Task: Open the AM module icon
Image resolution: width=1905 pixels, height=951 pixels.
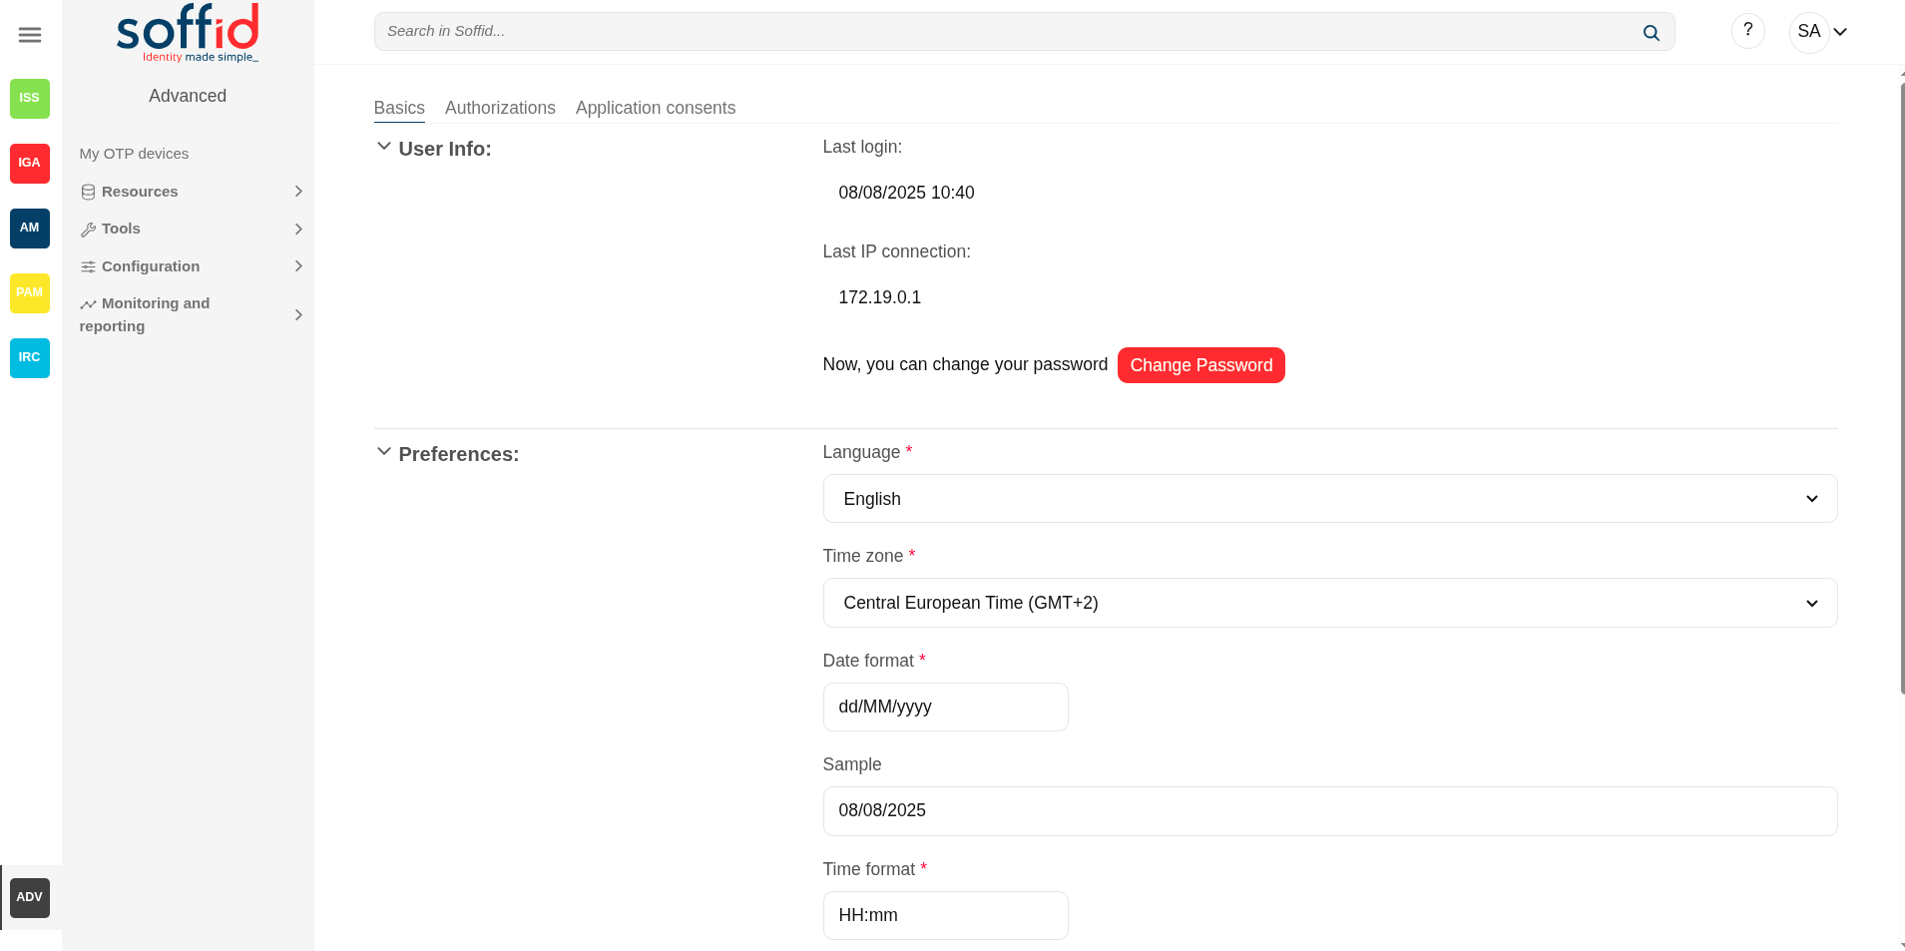Action: [30, 228]
